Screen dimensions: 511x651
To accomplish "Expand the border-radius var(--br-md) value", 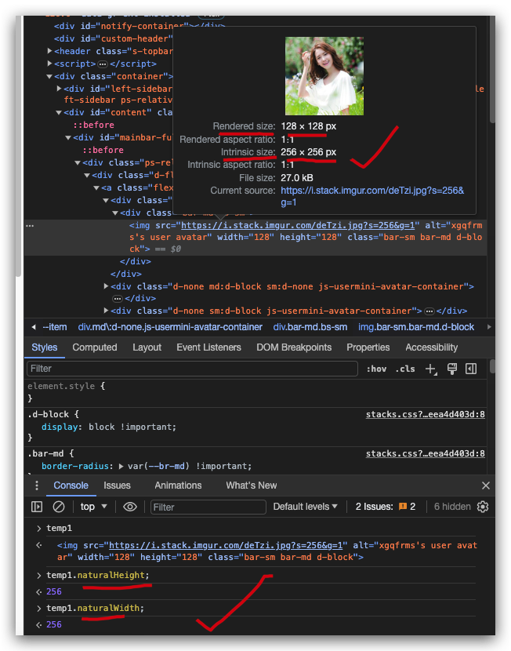I will (121, 466).
